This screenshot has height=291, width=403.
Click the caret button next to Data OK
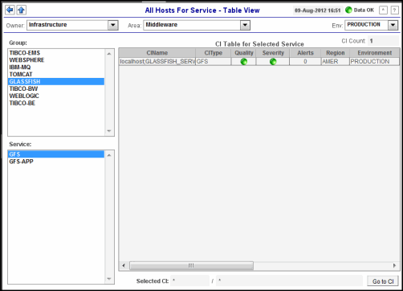383,10
